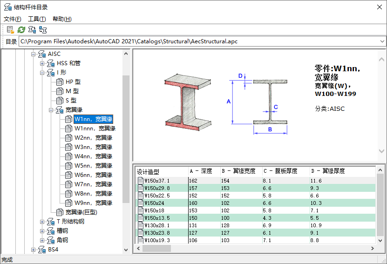Select W4nn，宽翼缘 tree item
Image resolution: width=387 pixels, height=264 pixels.
pos(93,156)
